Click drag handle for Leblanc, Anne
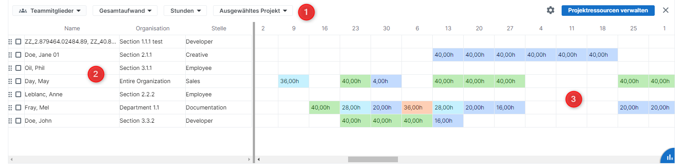This screenshot has width=675, height=164. point(10,95)
